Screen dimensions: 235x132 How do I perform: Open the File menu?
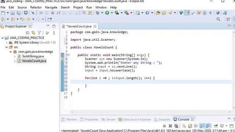3,7
